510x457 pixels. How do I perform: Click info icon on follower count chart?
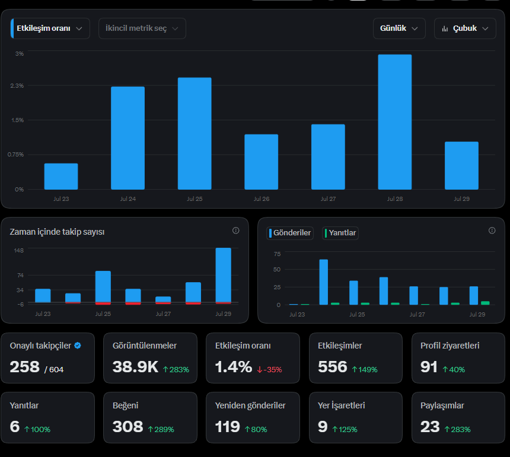point(236,231)
